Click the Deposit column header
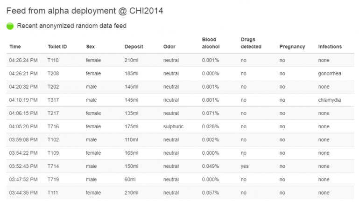Image resolution: width=359 pixels, height=208 pixels. pos(134,47)
